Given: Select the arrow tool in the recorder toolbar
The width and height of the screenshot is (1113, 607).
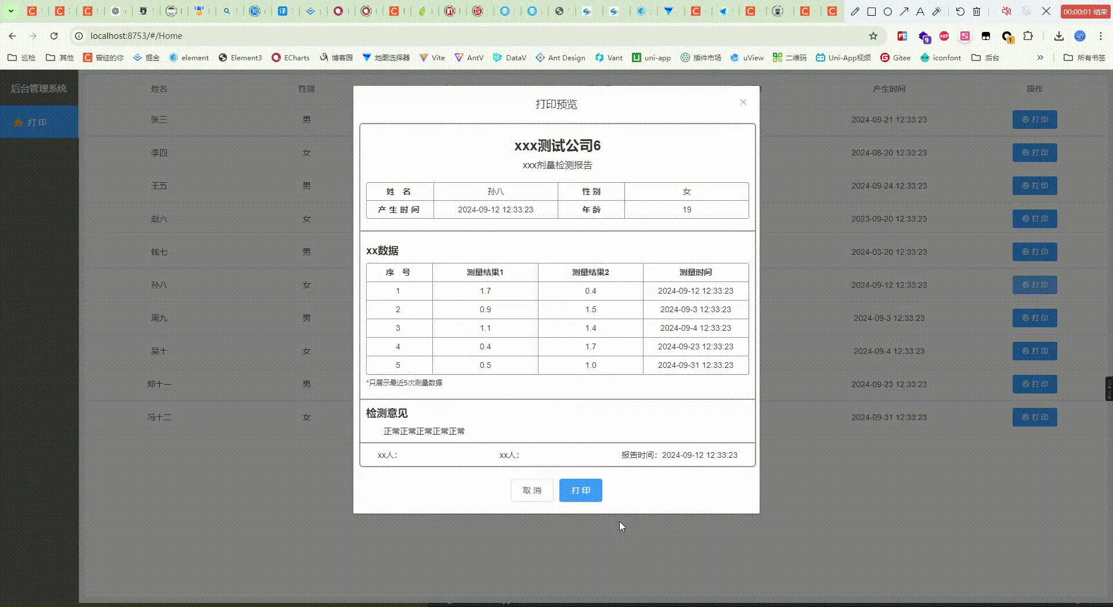Looking at the screenshot, I should coord(904,11).
